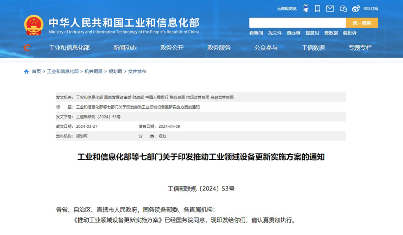Open the Weibo icon in the header
This screenshot has height=235, width=403.
355,8
